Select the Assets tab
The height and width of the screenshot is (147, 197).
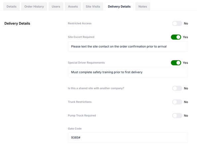click(x=73, y=6)
